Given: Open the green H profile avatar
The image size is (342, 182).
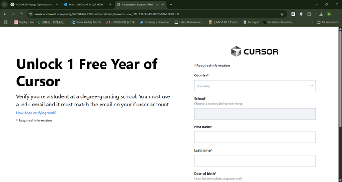Looking at the screenshot, I should pos(329,14).
